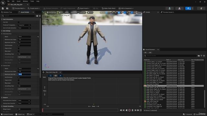This screenshot has height=116, width=207.
Task: Open the LOD Auto menu
Action: tap(82, 13)
